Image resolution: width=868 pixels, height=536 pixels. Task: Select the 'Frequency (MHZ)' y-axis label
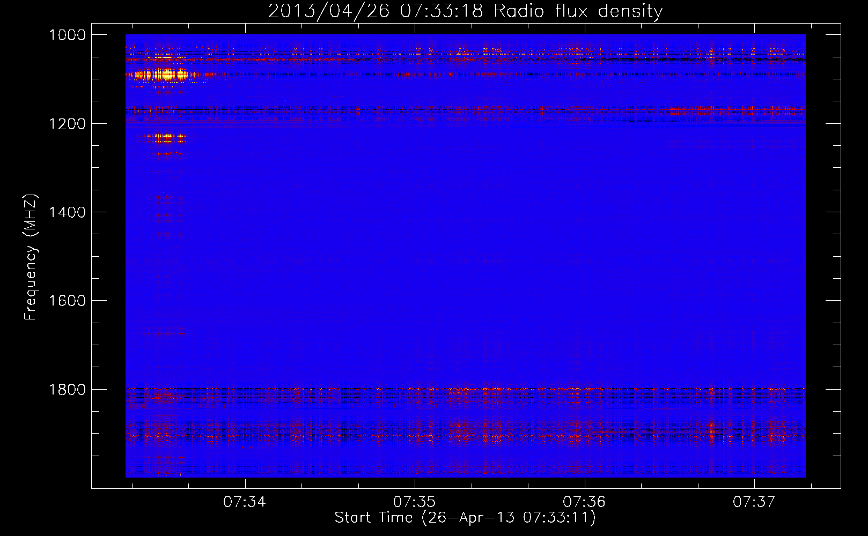coord(31,257)
